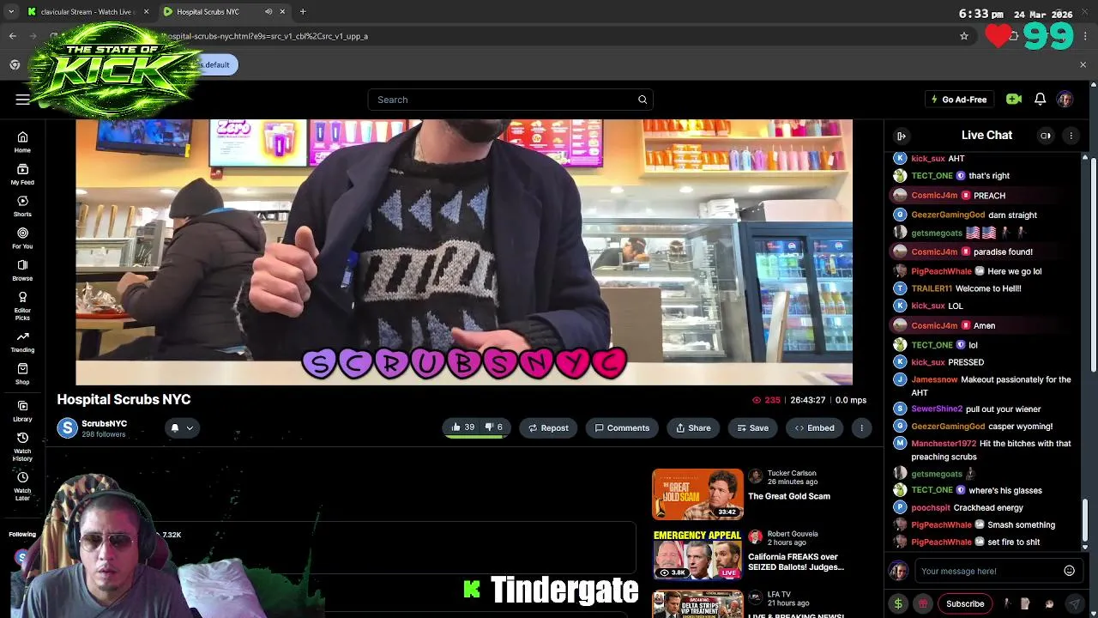Image resolution: width=1098 pixels, height=618 pixels.
Task: Open Watch Later in the sidebar
Action: 22,486
